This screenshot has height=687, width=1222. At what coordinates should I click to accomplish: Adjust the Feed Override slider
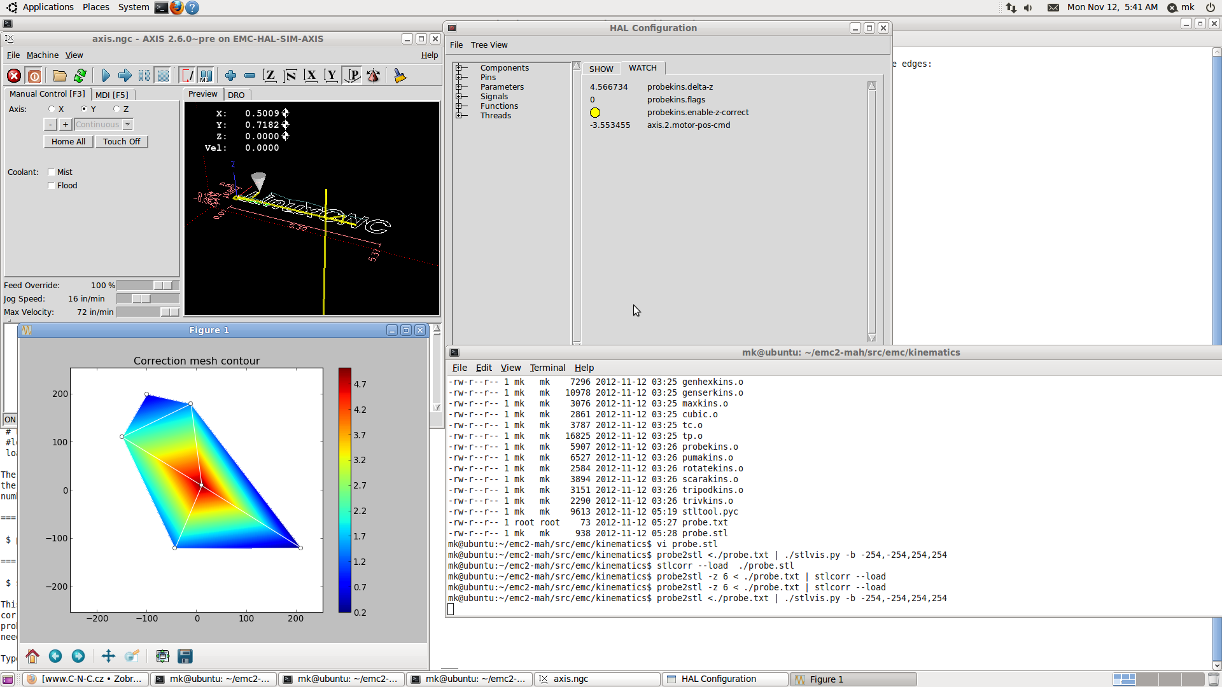[163, 286]
